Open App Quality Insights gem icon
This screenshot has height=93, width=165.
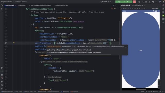[2, 82]
